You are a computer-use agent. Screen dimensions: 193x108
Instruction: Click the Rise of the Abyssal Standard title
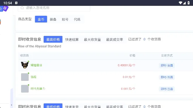coord(40,46)
